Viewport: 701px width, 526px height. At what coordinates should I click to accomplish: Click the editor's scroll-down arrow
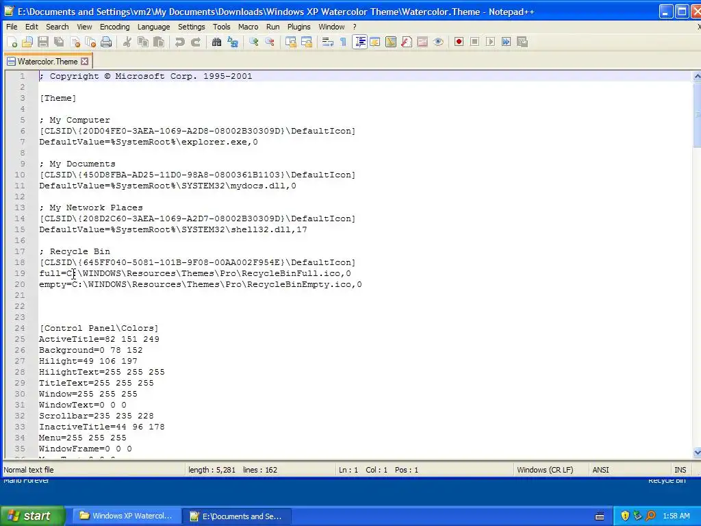(697, 452)
